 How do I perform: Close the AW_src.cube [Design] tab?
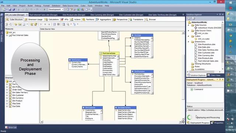[27, 15]
